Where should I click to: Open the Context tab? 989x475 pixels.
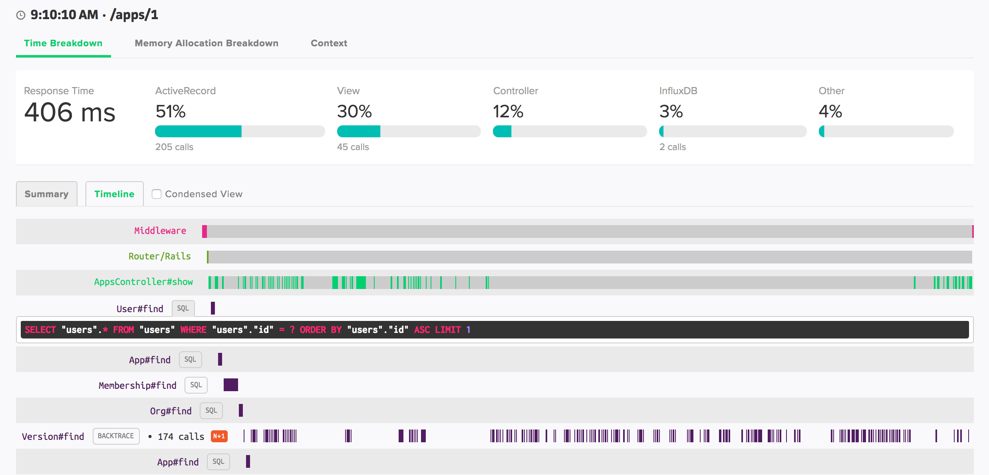click(x=329, y=43)
